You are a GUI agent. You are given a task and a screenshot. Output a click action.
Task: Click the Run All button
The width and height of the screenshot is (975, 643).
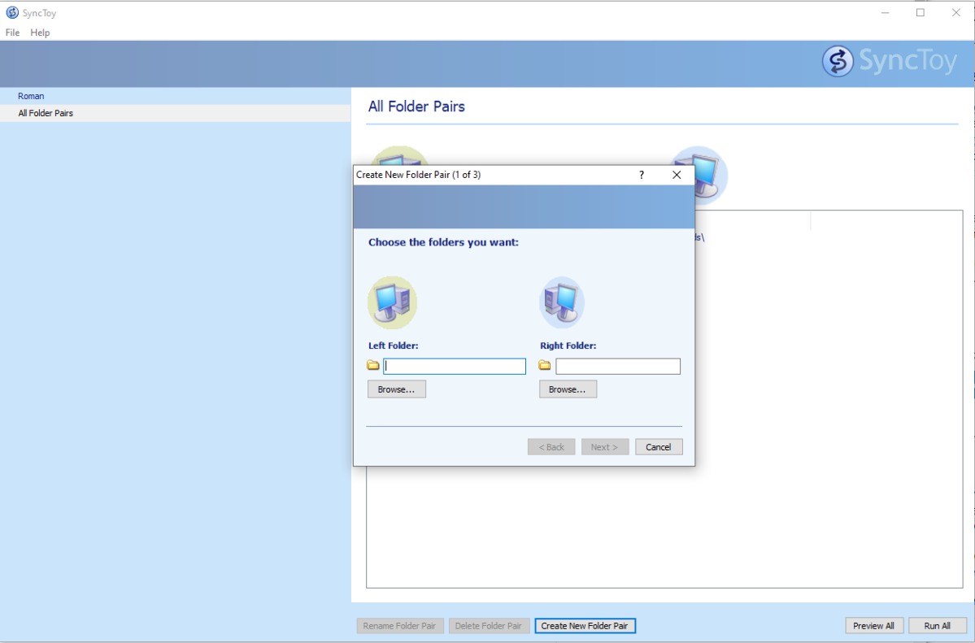point(937,626)
